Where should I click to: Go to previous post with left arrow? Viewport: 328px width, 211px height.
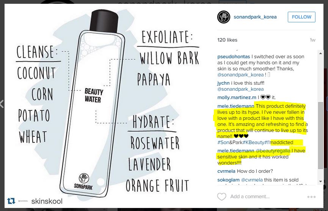click(x=2, y=104)
